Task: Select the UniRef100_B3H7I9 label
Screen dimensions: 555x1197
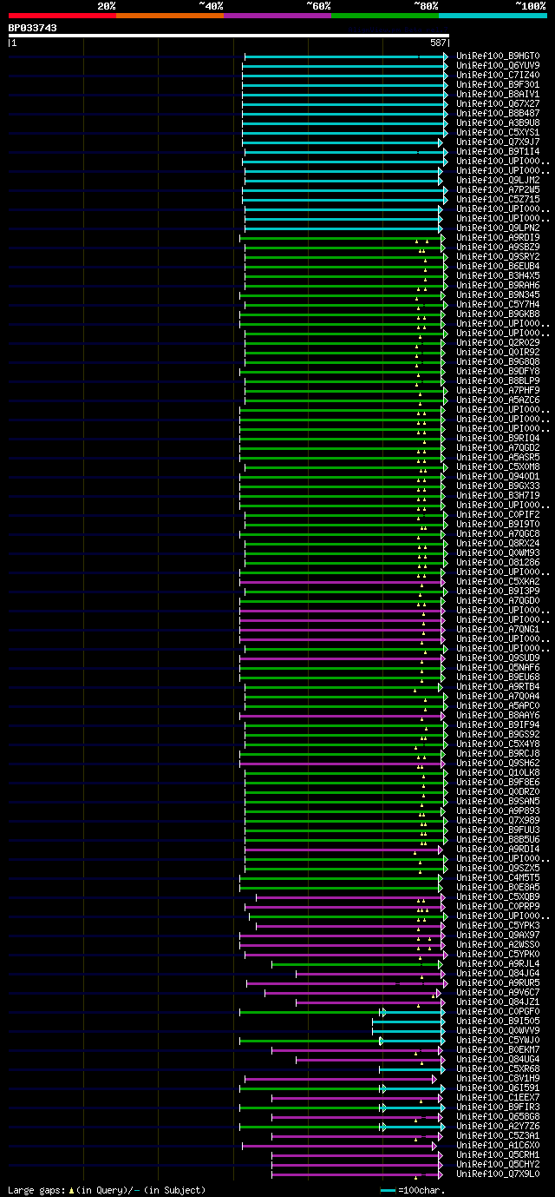Action: [x=497, y=495]
